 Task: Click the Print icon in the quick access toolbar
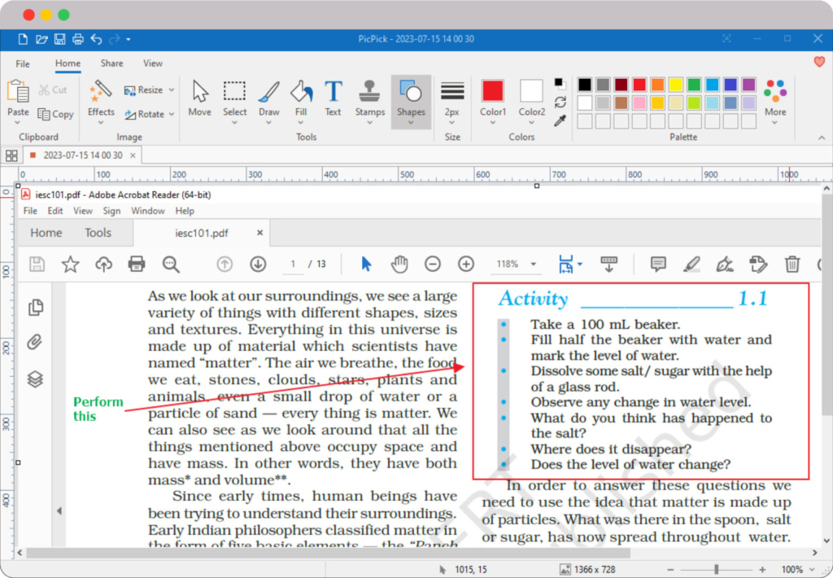(x=77, y=39)
